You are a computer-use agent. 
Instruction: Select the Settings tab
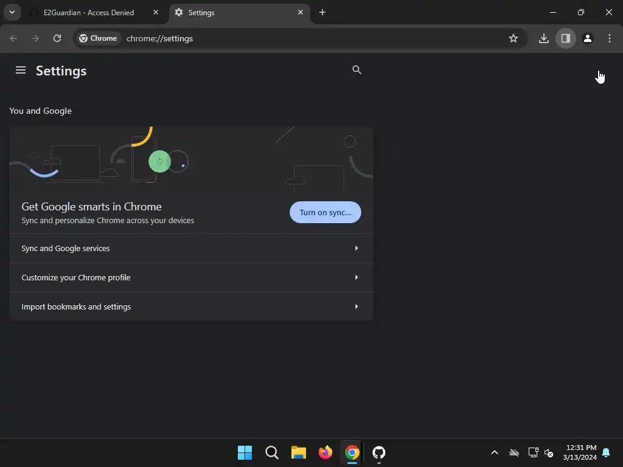click(x=240, y=13)
